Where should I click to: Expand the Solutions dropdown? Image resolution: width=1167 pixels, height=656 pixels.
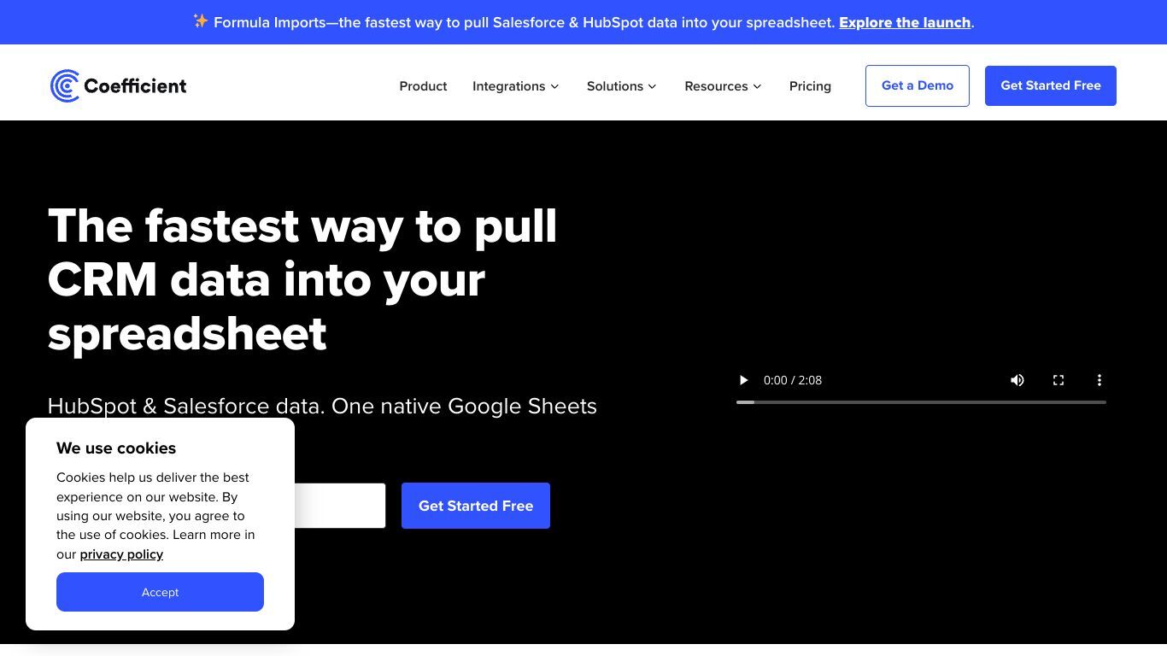[x=622, y=86]
